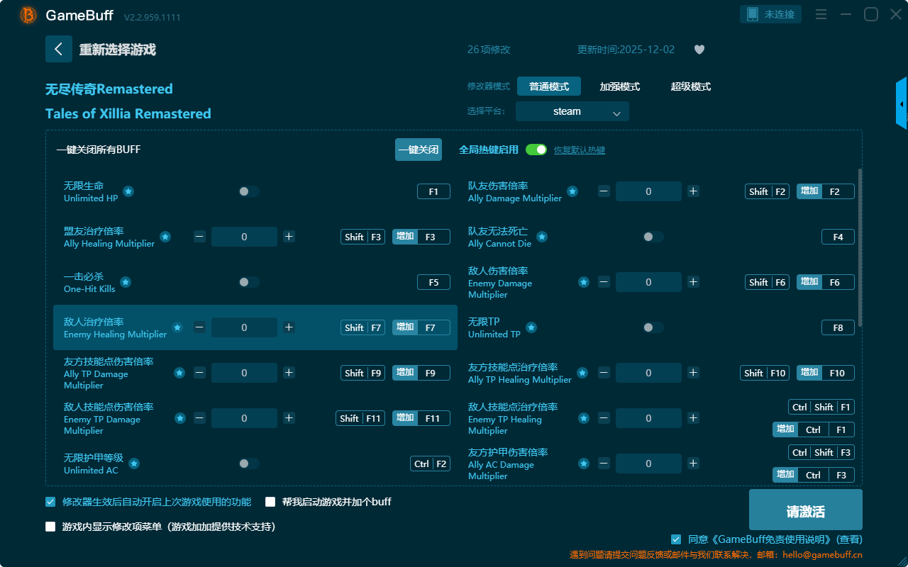Click the GameBuff logo icon
This screenshot has width=908, height=567.
(28, 15)
